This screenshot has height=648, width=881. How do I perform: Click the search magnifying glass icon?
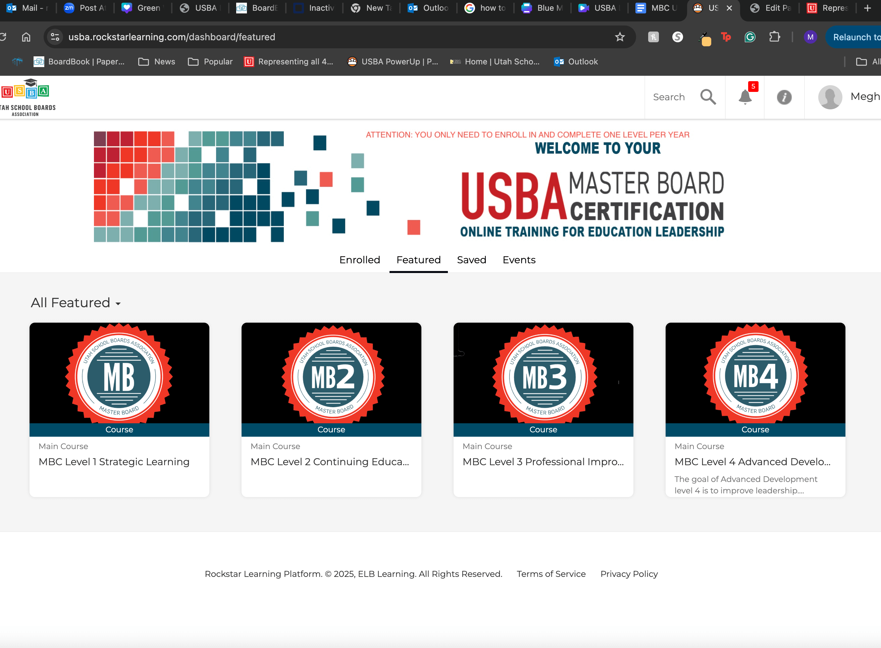708,97
